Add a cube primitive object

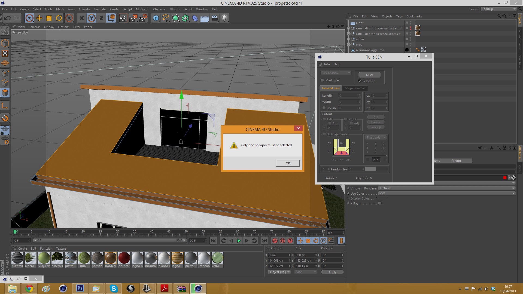[x=156, y=18]
